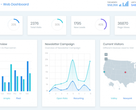Click the THIS MONTH label
This screenshot has height=110, width=136.
[x=112, y=2]
